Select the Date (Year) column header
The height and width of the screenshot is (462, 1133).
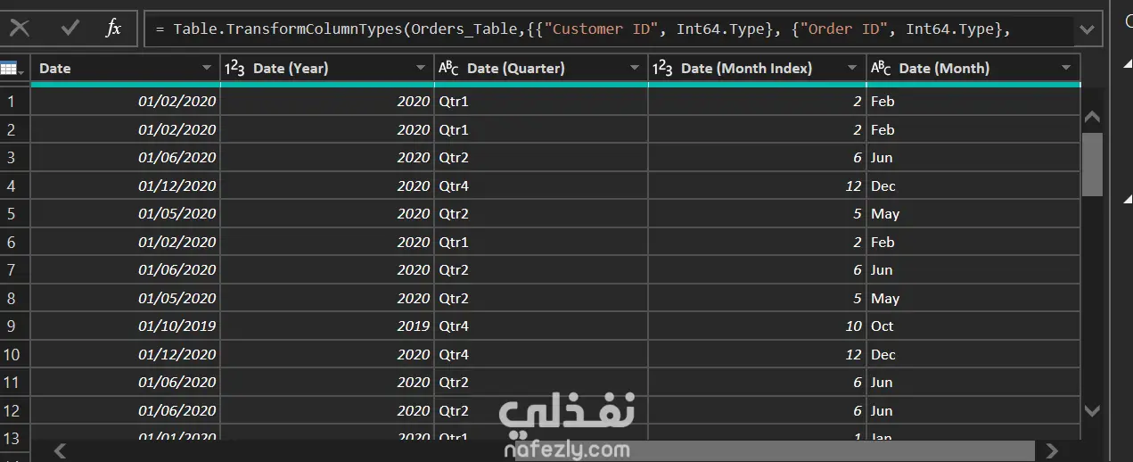click(x=327, y=68)
